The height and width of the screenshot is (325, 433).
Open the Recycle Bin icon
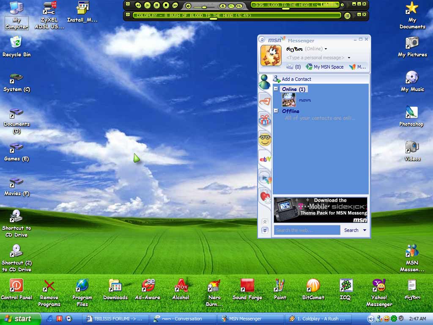[x=16, y=47]
